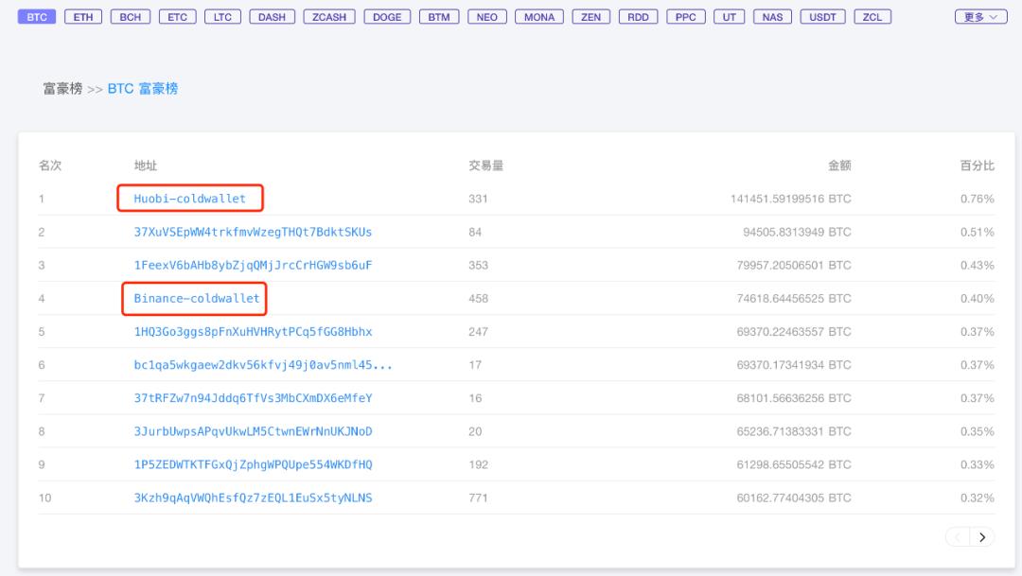Choose the LTC tab
1022x576 pixels.
222,17
